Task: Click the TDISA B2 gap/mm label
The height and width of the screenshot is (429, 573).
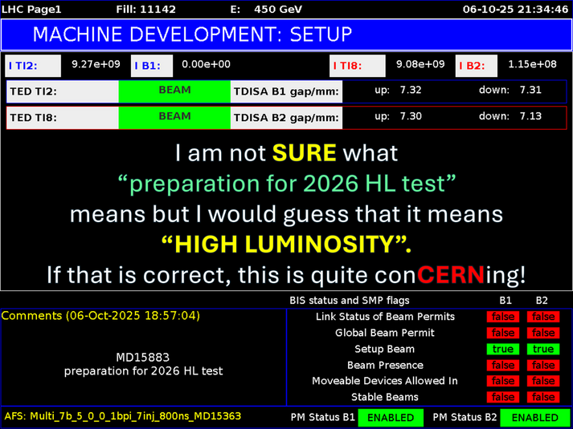Action: (x=286, y=118)
